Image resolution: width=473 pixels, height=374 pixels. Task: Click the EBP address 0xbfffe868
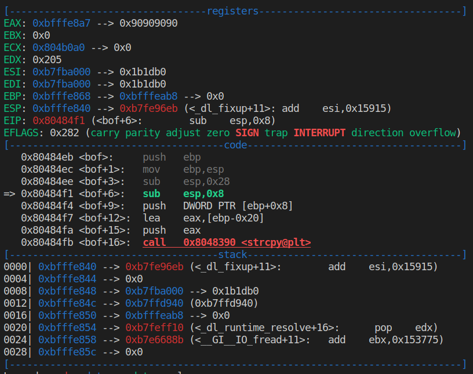61,96
